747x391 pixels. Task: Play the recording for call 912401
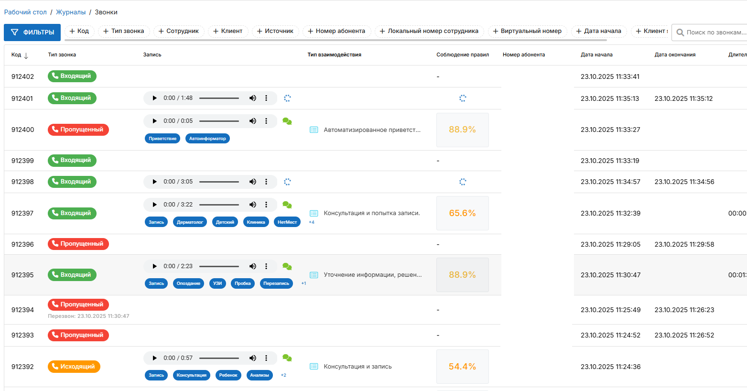(154, 98)
